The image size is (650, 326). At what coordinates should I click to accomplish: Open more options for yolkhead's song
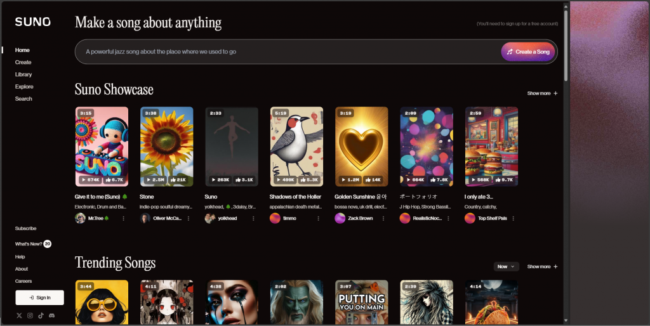253,218
